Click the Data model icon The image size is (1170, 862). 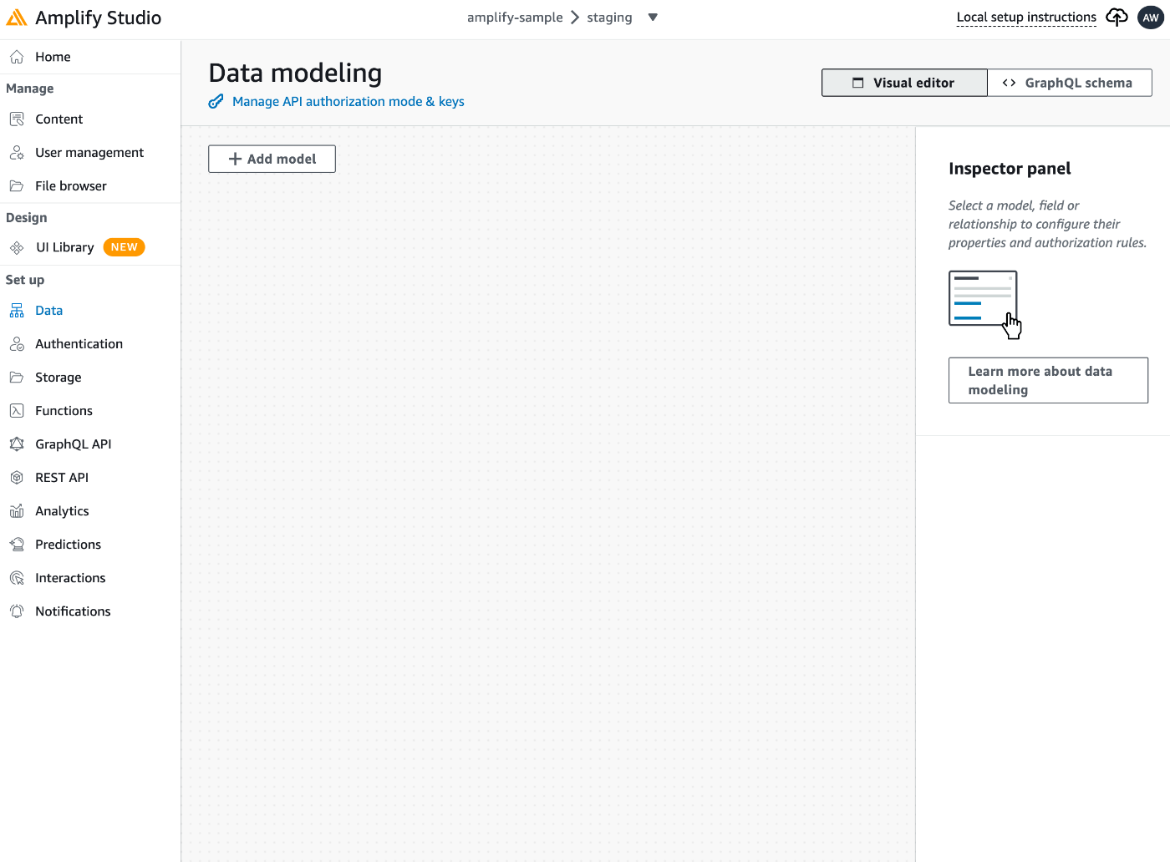17,311
